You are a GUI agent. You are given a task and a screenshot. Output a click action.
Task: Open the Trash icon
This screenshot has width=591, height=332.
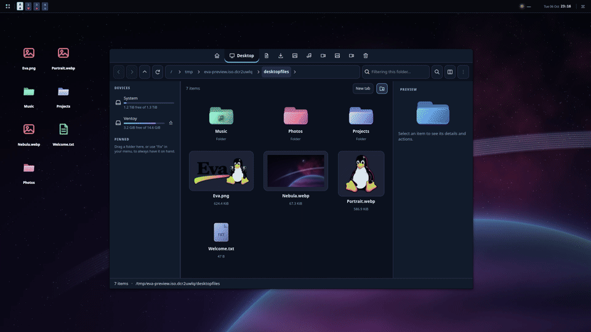pos(366,56)
